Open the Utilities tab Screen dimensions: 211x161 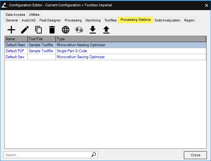tap(34, 14)
